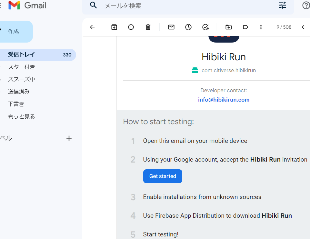Viewport: 310px width, 239px height.
Task: Open the three-dot more options menu
Action: [261, 27]
